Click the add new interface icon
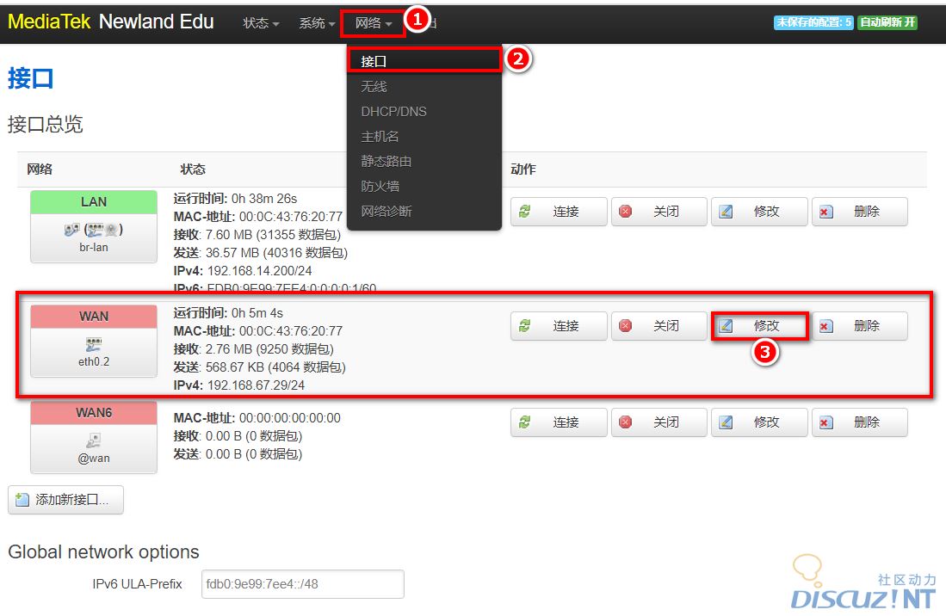The height and width of the screenshot is (616, 946). pos(22,500)
